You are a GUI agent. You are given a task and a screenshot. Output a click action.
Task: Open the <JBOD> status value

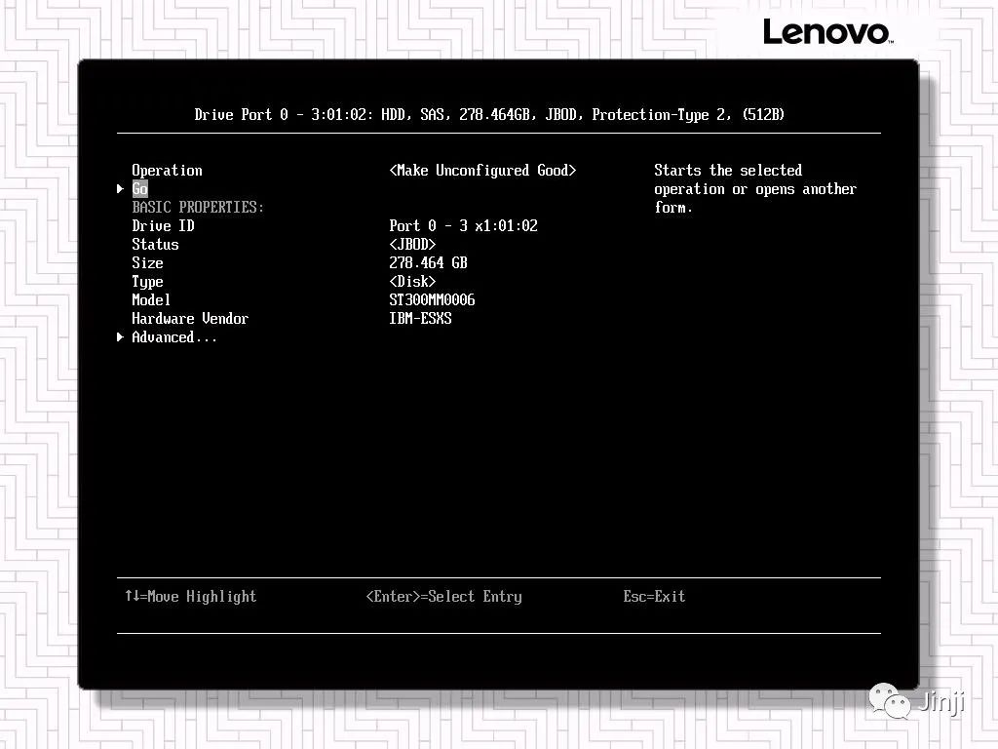(412, 244)
